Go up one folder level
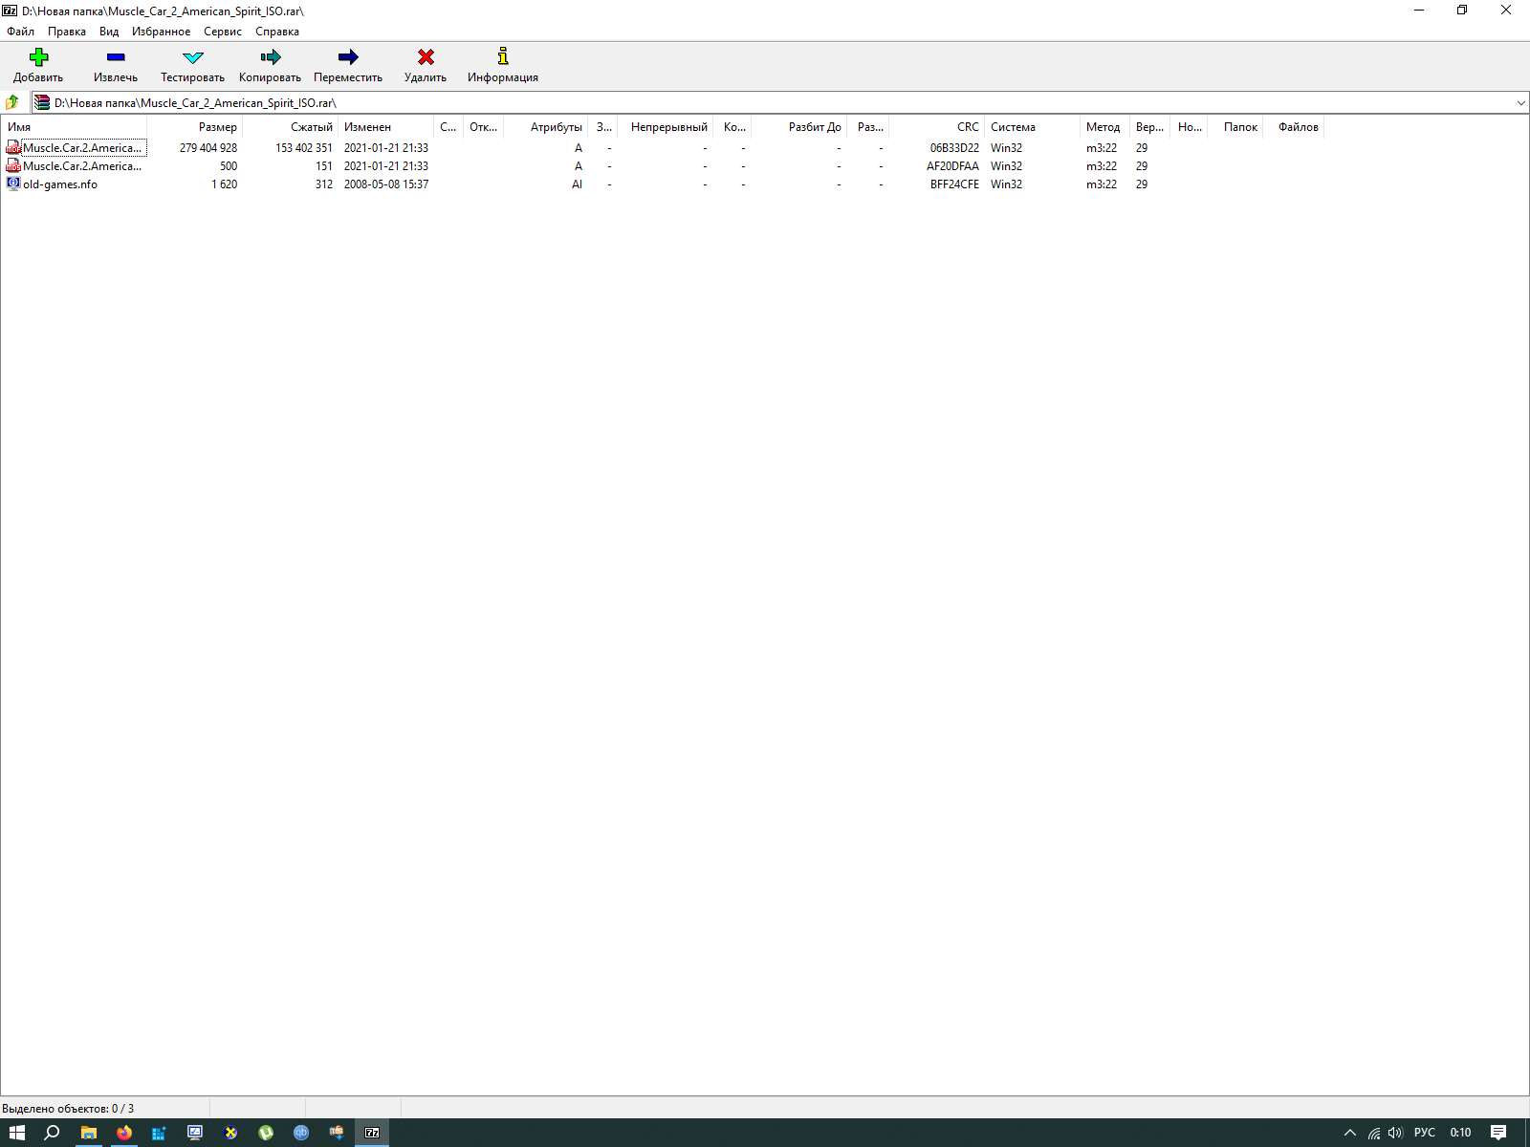This screenshot has width=1530, height=1147. coord(12,102)
